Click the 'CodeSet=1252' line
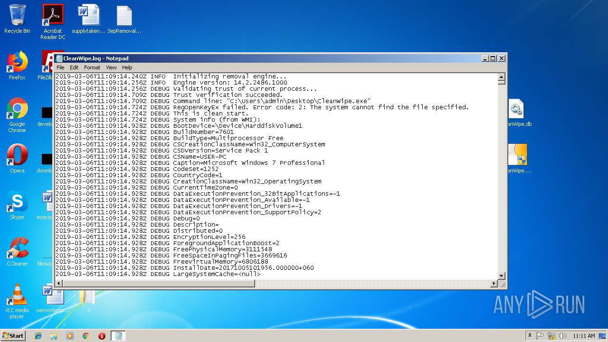This screenshot has height=342, width=608. [x=137, y=169]
